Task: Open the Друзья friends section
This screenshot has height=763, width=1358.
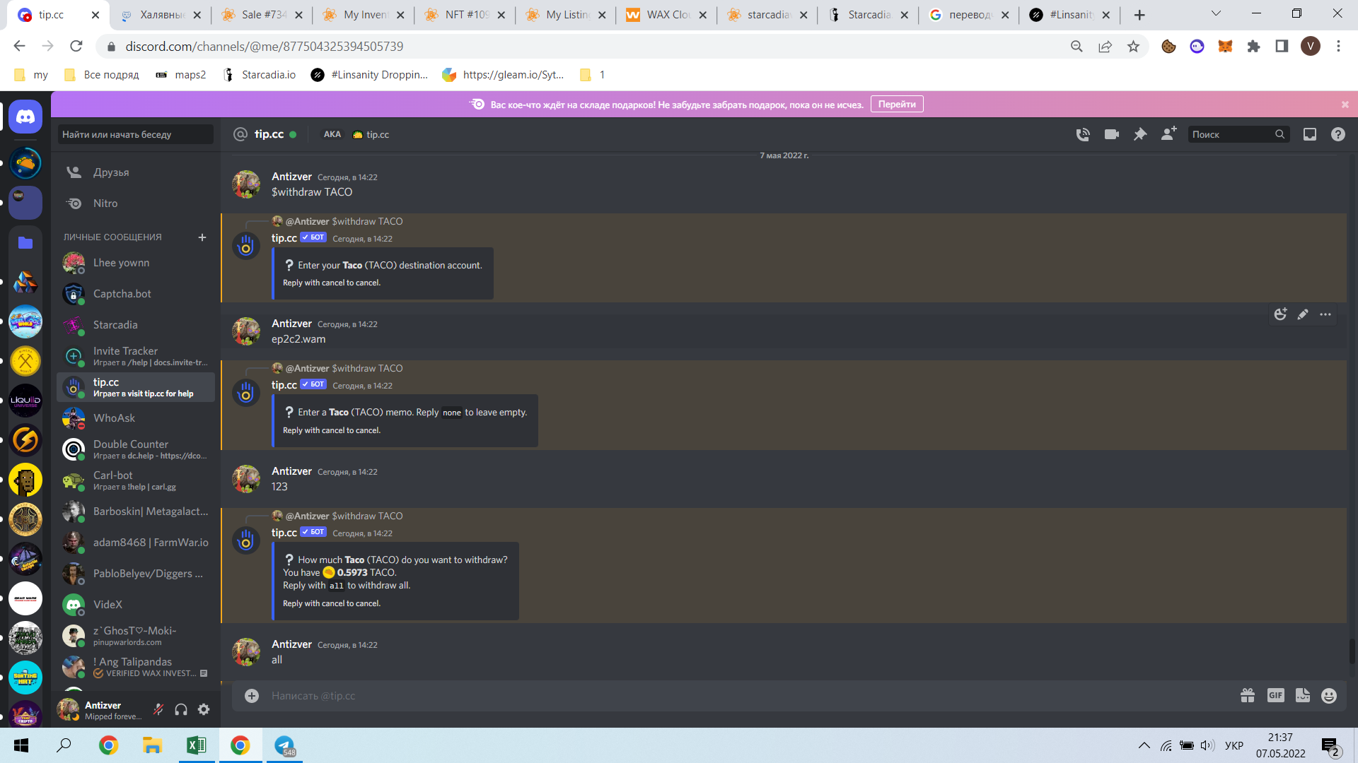Action: (135, 172)
